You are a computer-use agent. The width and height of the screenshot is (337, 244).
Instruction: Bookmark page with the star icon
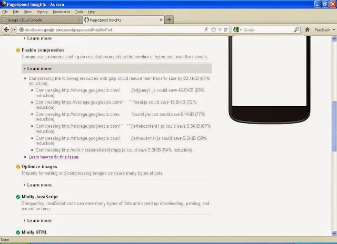click(x=213, y=29)
